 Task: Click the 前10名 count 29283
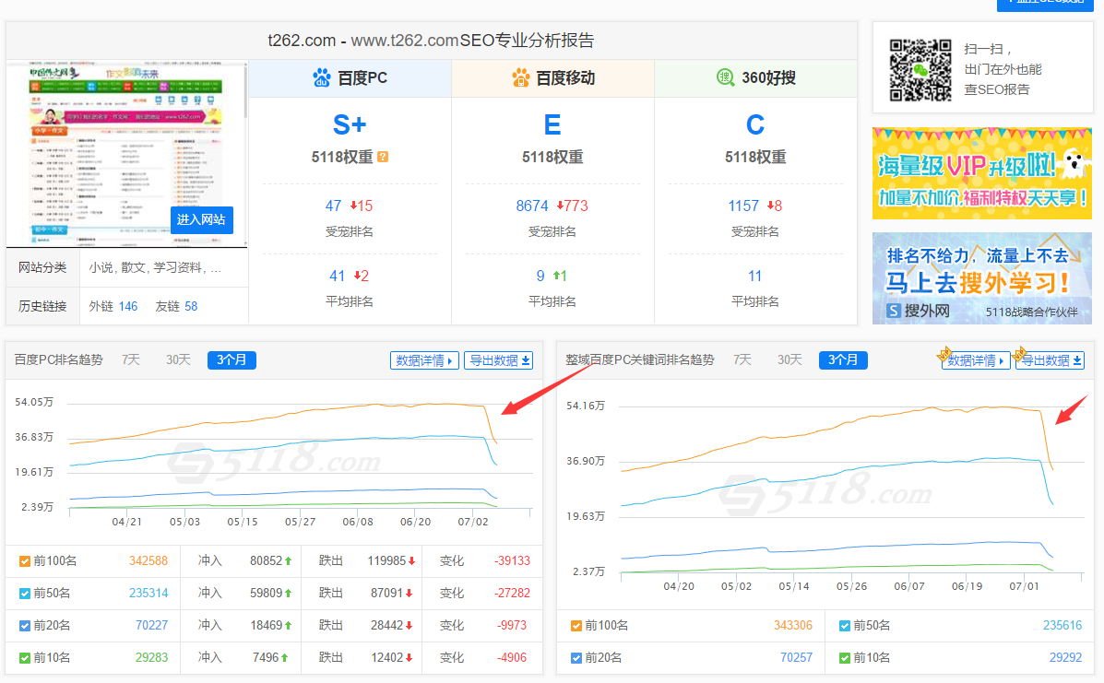coord(151,658)
